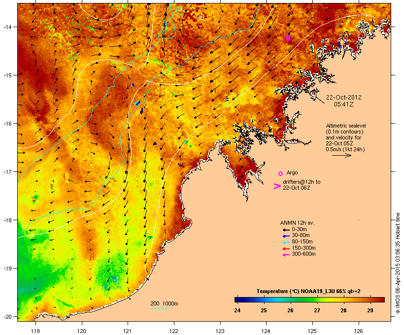Click the red 150-300m legend arrow
Screen dimensions: 404x335
(286, 248)
